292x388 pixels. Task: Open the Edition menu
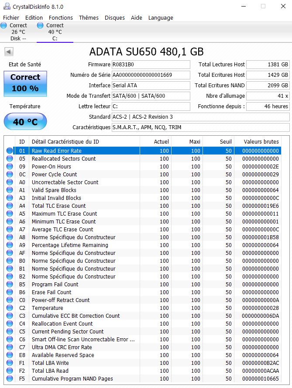click(x=34, y=17)
